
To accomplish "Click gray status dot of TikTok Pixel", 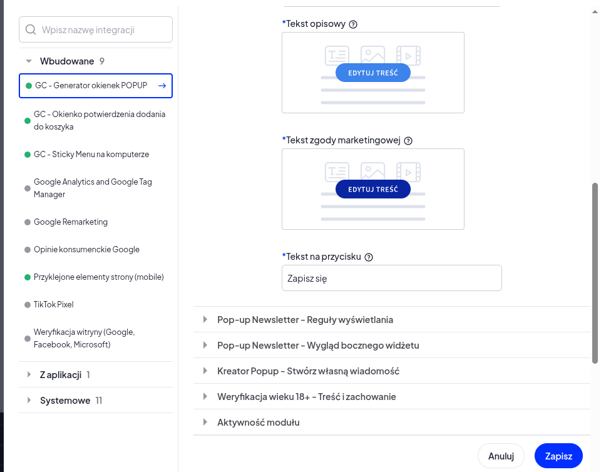I will click(28, 305).
